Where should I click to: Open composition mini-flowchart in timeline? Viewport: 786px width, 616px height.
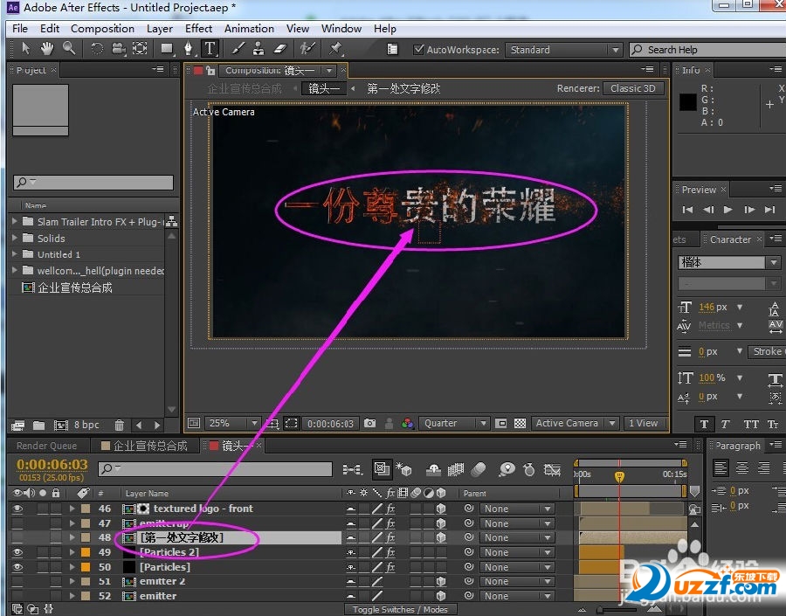click(x=352, y=469)
